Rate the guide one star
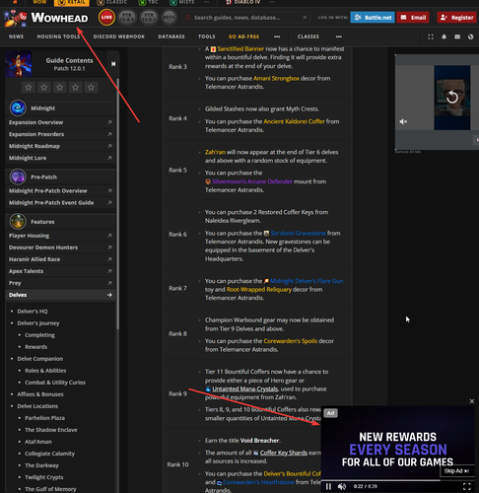 click(x=29, y=87)
